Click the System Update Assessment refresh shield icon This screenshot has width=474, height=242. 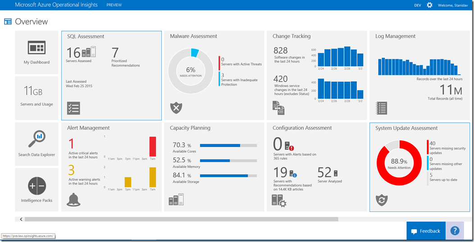(x=382, y=200)
